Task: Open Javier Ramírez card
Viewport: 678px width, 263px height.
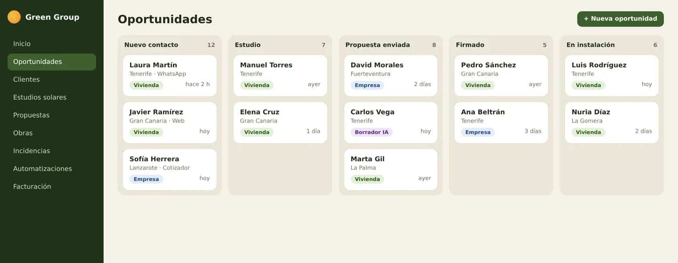Action: tap(169, 123)
